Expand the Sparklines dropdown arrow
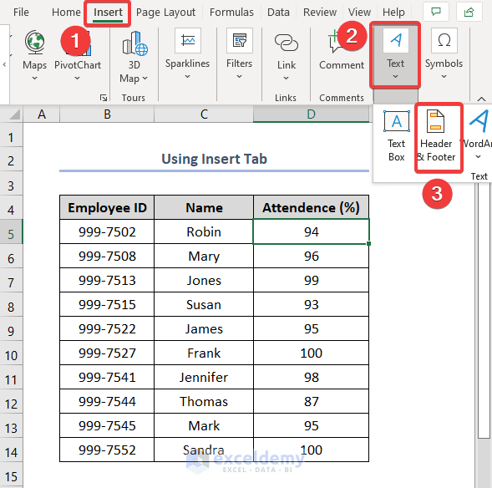This screenshot has width=492, height=488. click(187, 76)
